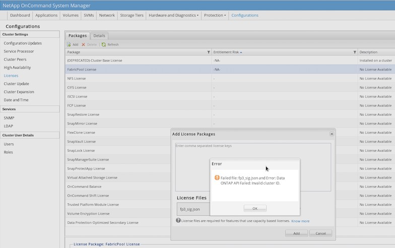Open the Volumes tab
The image size is (395, 248).
[x=70, y=16]
